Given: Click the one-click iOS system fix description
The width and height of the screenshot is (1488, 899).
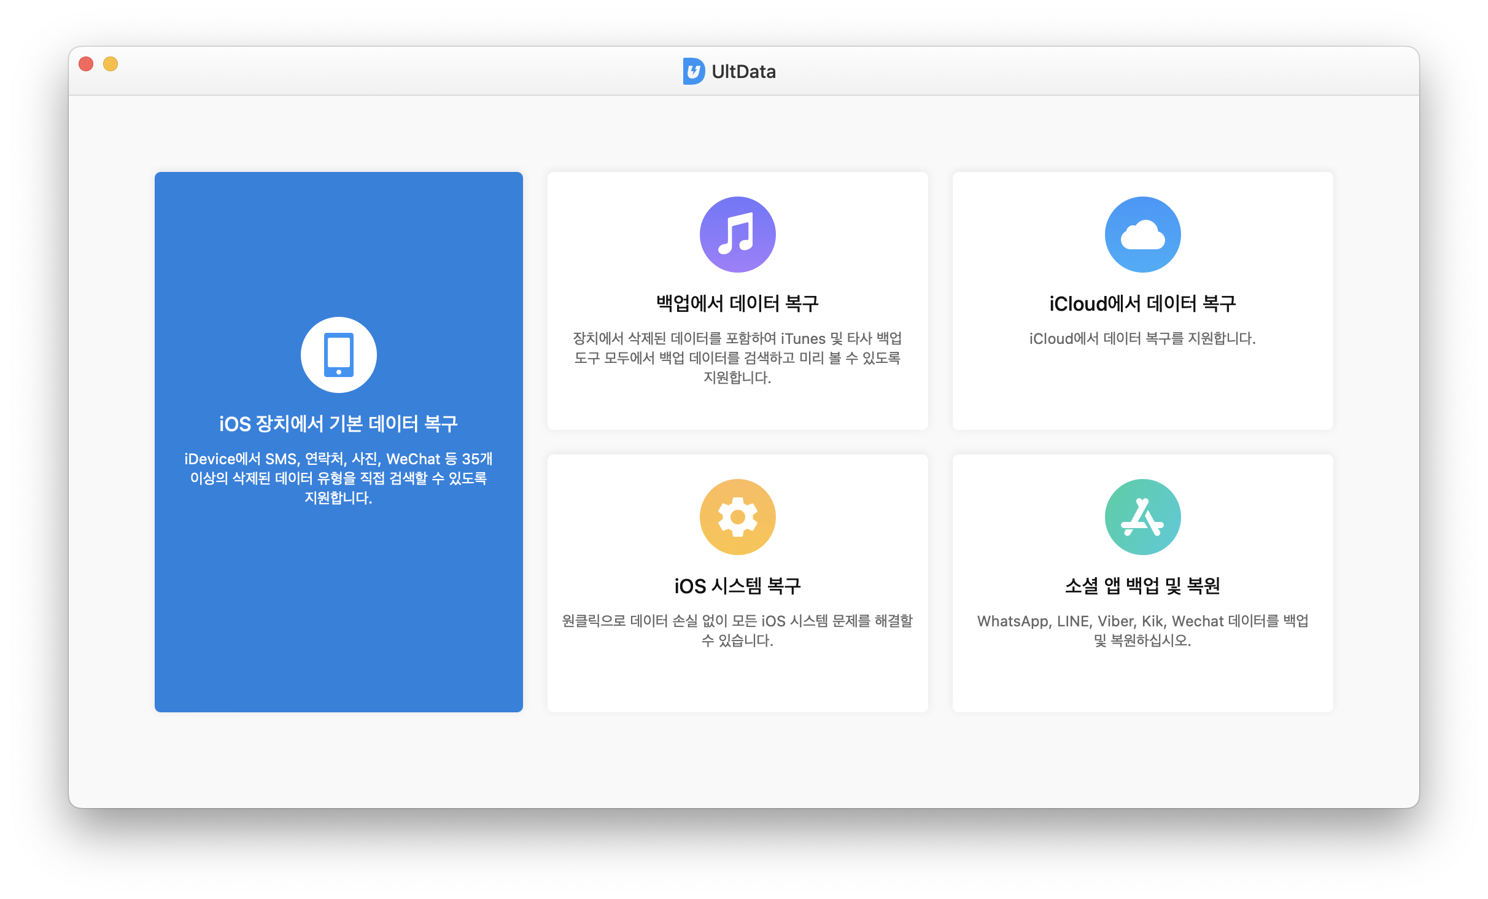Looking at the screenshot, I should pyautogui.click(x=737, y=630).
